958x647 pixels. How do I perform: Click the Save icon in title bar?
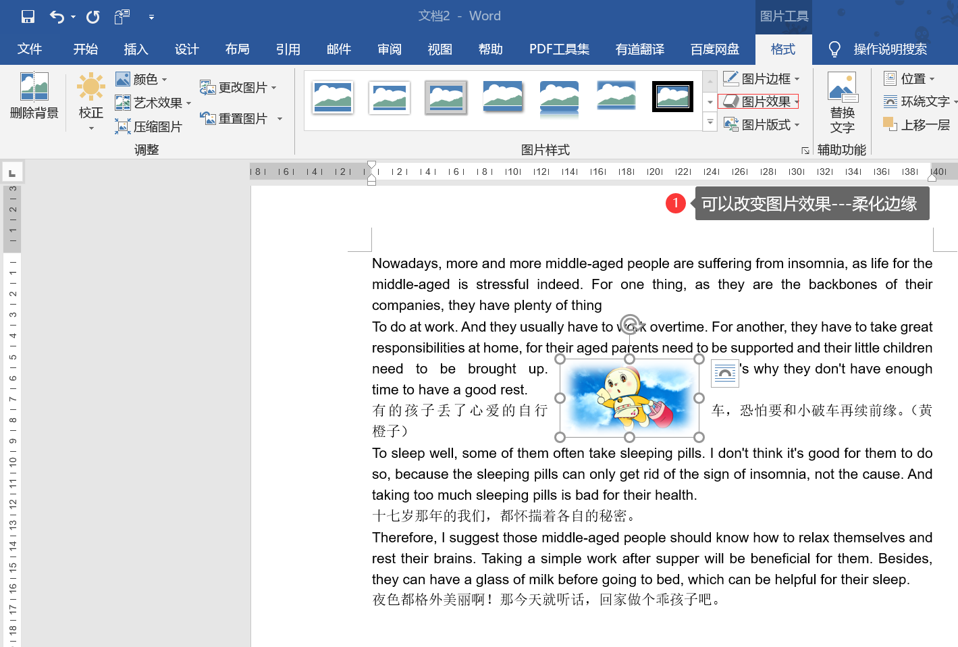tap(28, 16)
